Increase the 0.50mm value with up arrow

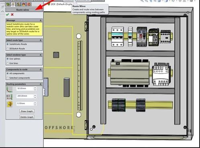tap(35, 103)
